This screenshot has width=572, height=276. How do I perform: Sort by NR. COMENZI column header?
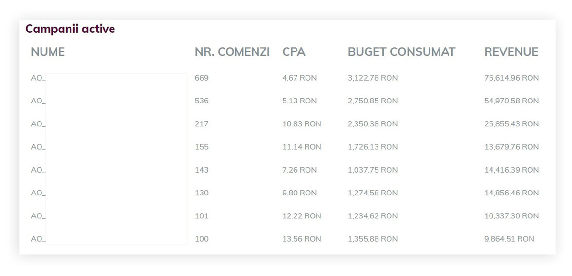pyautogui.click(x=232, y=52)
